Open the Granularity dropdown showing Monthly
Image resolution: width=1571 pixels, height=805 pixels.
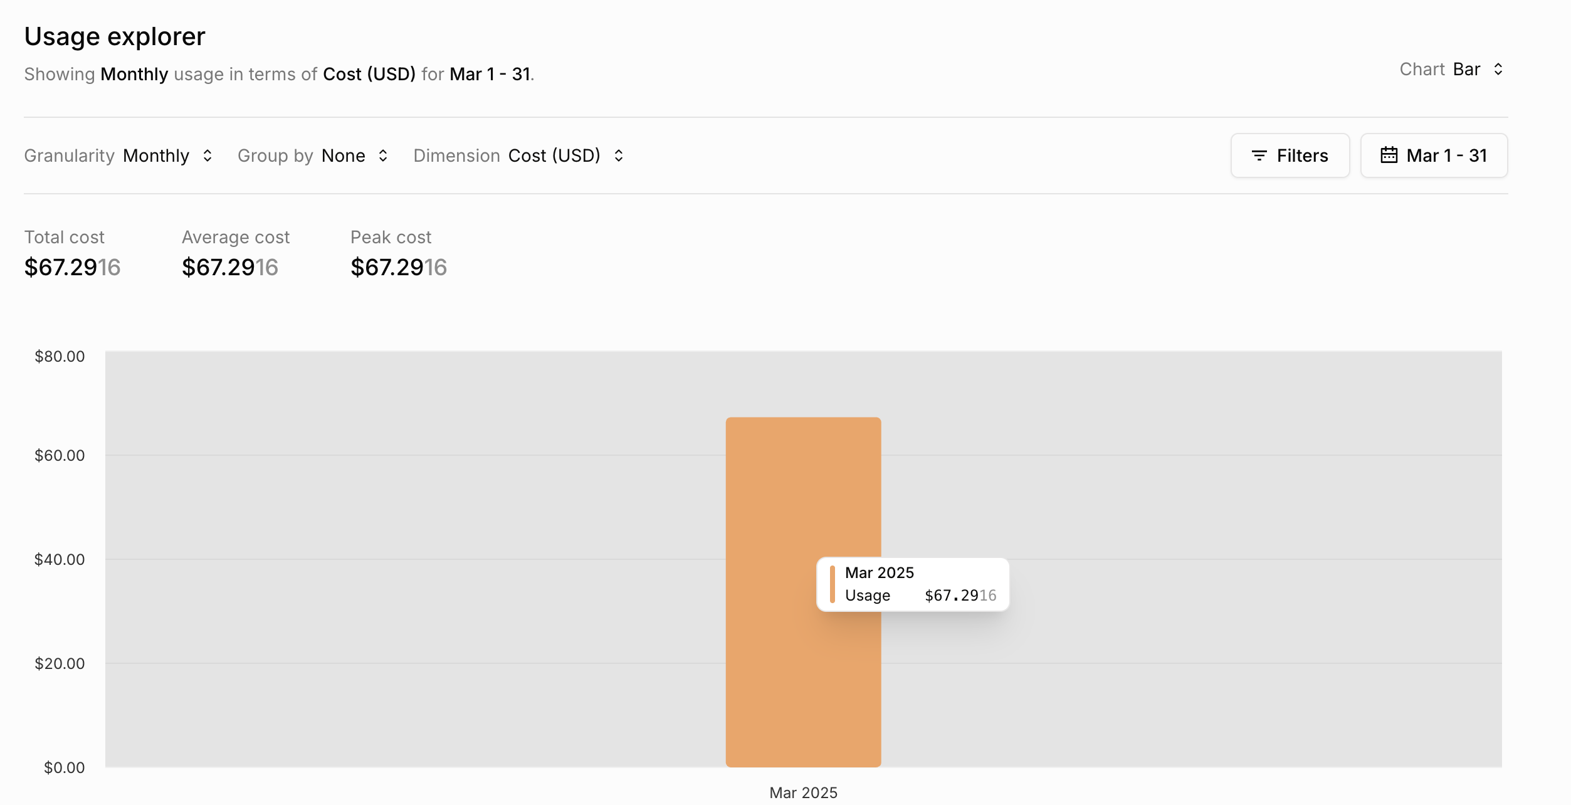coord(156,155)
